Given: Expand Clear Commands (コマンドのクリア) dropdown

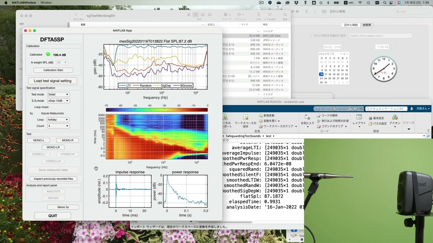Looking at the screenshot, I should pyautogui.click(x=346, y=126).
